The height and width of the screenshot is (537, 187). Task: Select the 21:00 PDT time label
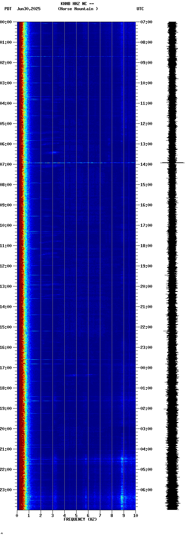[6, 449]
